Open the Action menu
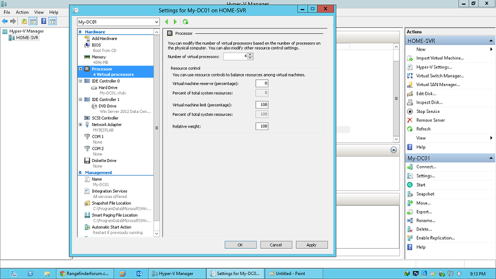This screenshot has height=279, width=496. [22, 12]
